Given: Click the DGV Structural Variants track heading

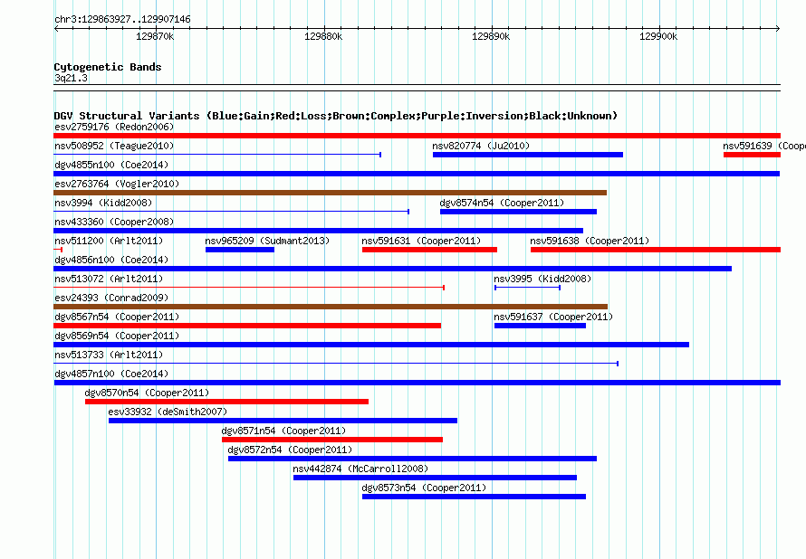Looking at the screenshot, I should click(x=336, y=116).
